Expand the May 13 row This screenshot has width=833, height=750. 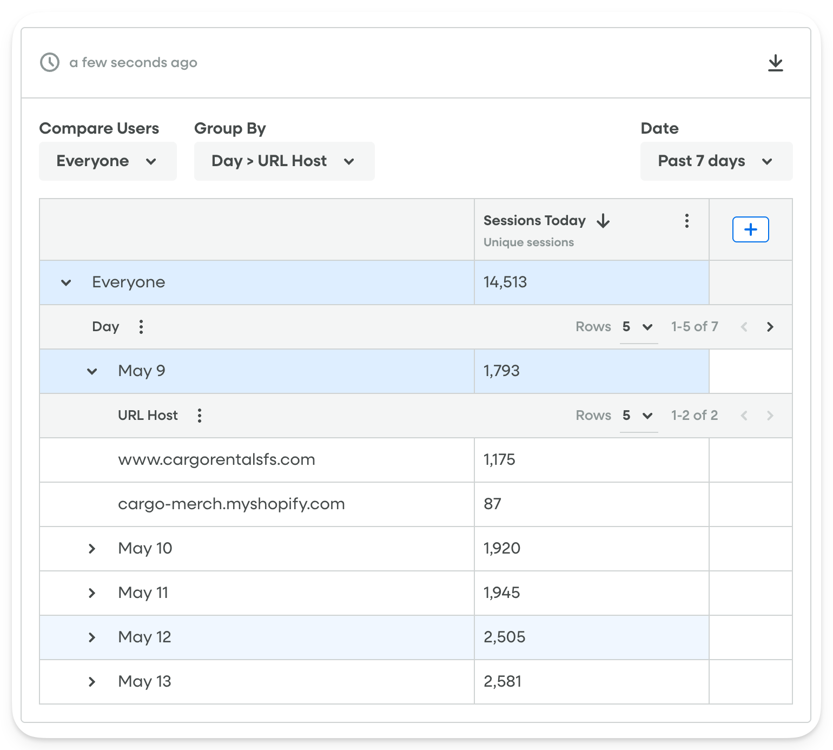(x=92, y=682)
